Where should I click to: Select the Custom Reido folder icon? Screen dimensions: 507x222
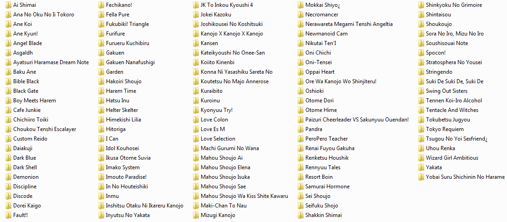8,139
